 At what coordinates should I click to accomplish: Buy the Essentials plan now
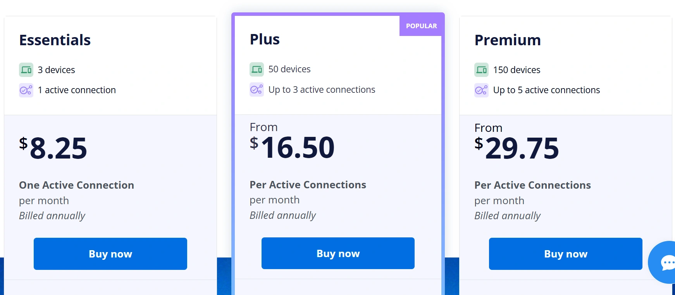point(110,254)
